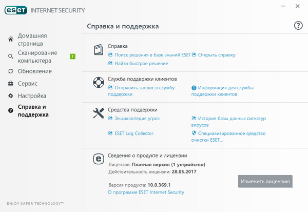Open the Домашняя страница section
Viewport: 308px width, 212px height.
click(x=32, y=40)
